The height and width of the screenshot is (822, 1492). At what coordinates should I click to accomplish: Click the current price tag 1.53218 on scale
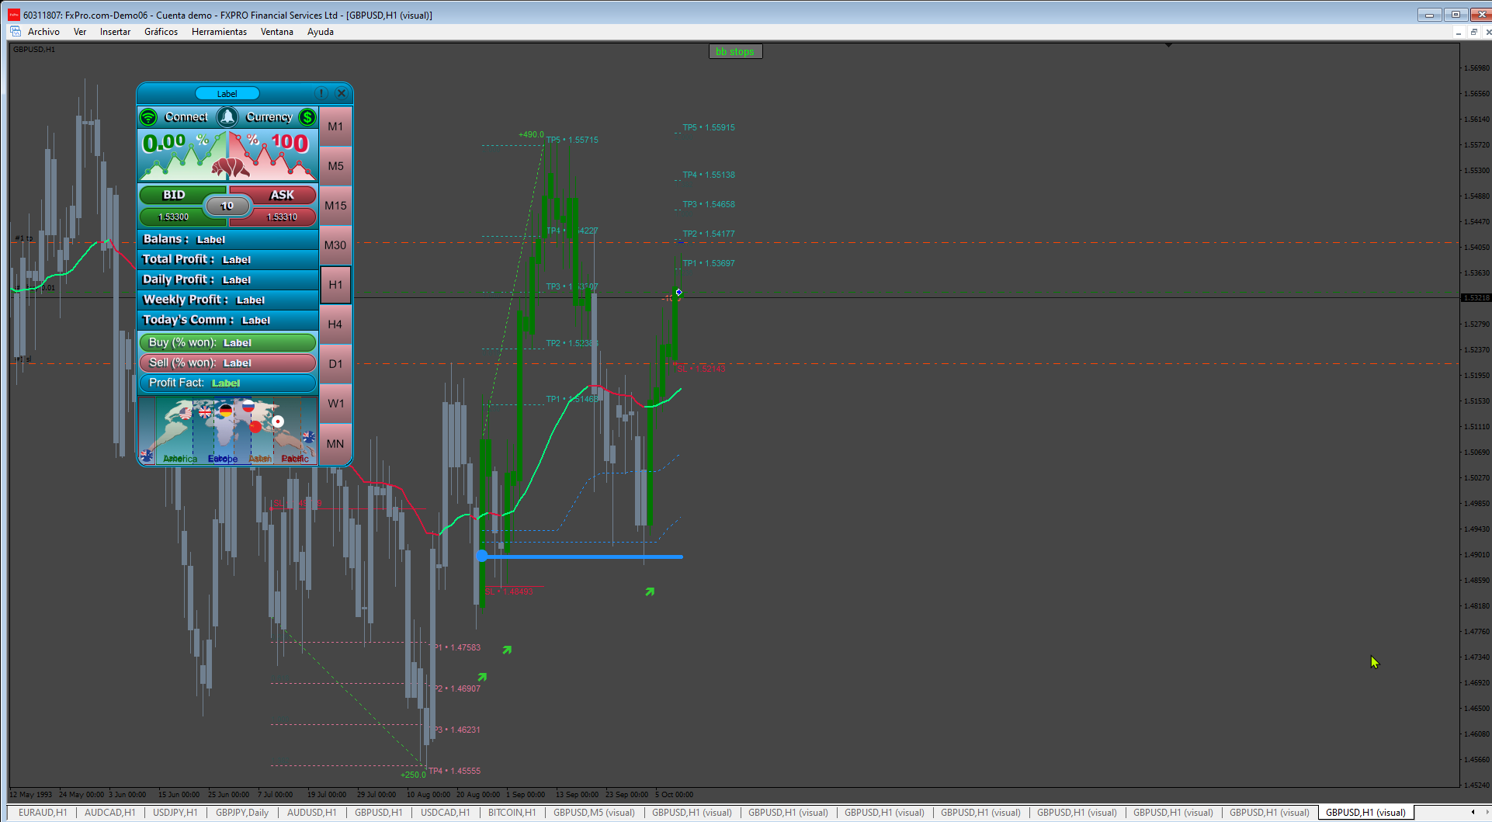(x=1476, y=297)
